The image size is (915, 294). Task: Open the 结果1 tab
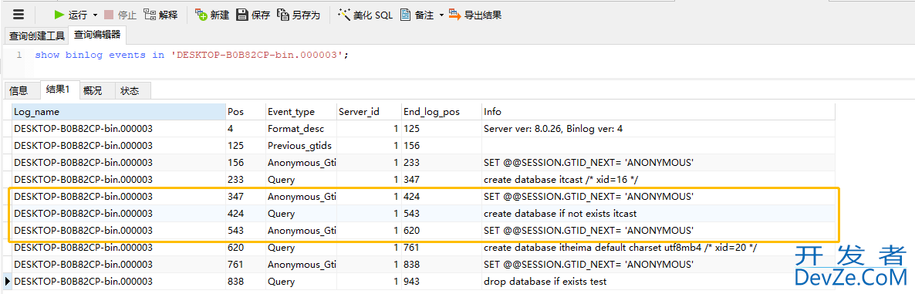59,90
